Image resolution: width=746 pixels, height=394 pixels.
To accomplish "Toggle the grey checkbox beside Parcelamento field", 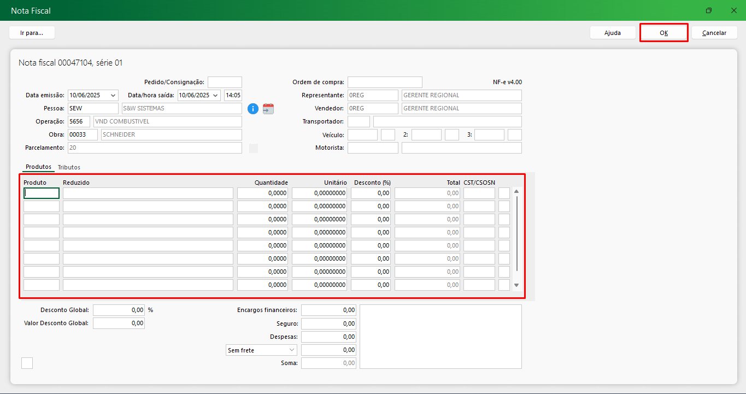I will pyautogui.click(x=253, y=148).
